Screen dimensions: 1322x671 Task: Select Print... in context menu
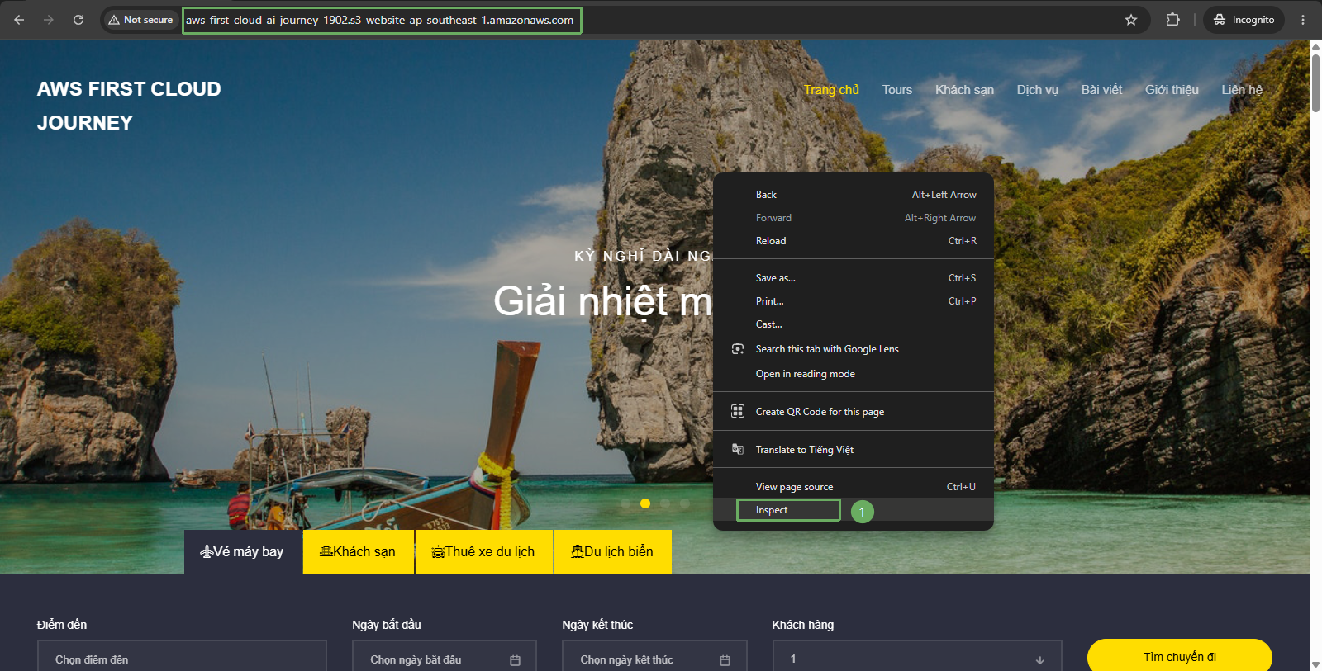[x=854, y=301]
